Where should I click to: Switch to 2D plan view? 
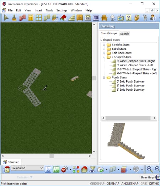coord(48,169)
